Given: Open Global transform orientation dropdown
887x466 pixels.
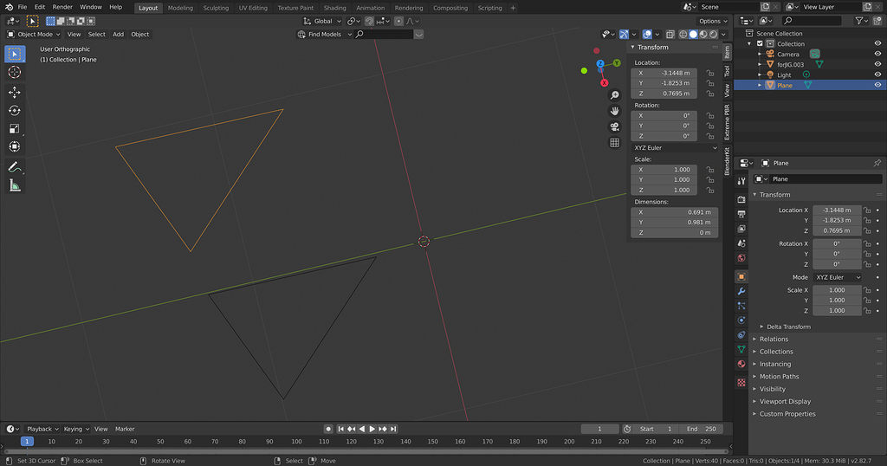Looking at the screenshot, I should [x=322, y=21].
